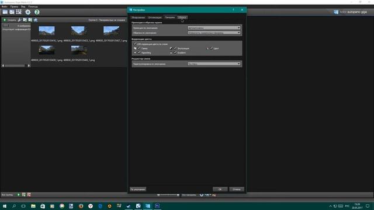Select thumbnail ending 13439_1.png

(x=47, y=50)
